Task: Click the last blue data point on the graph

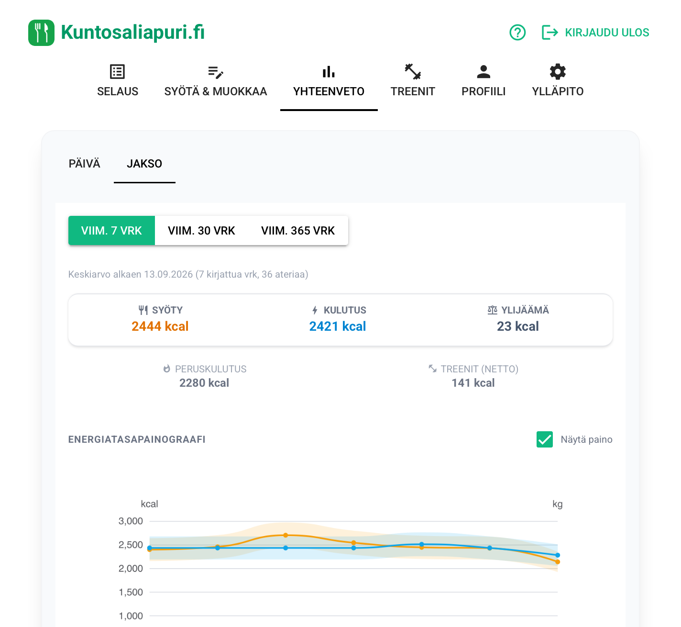Action: click(x=558, y=555)
